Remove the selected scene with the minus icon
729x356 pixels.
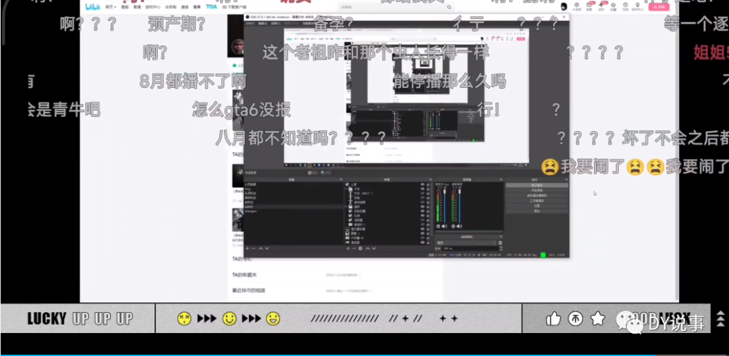tap(253, 249)
